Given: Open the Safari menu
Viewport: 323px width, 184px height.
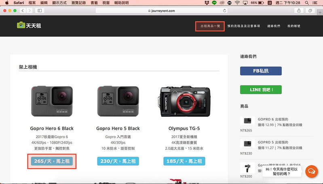Looking at the screenshot, I should [19, 3].
